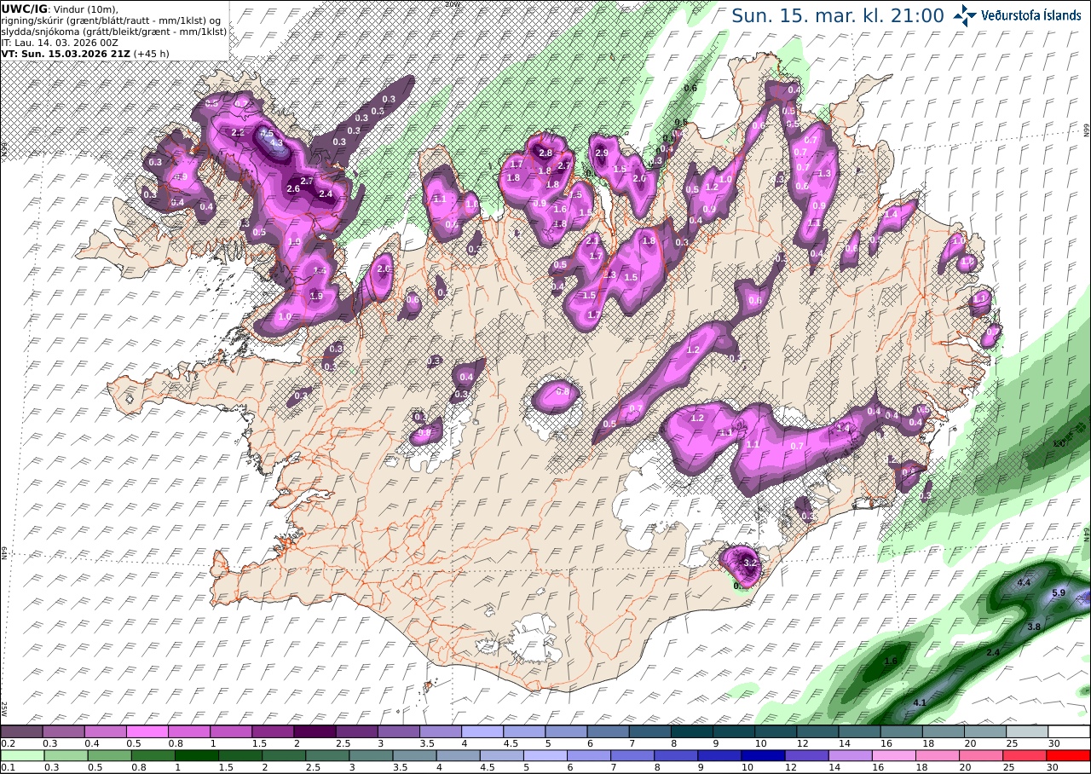Pick the light lavender swatch between 4 and 4.5 in the snow row

click(482, 731)
